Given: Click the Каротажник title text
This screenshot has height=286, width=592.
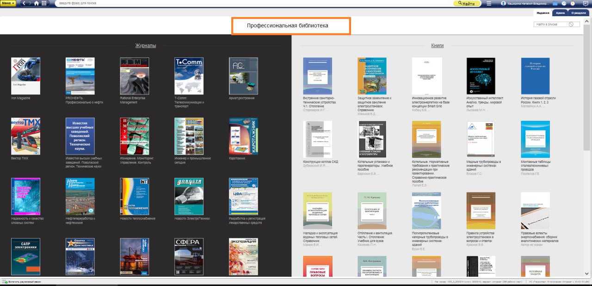Looking at the screenshot, I should pyautogui.click(x=237, y=158).
